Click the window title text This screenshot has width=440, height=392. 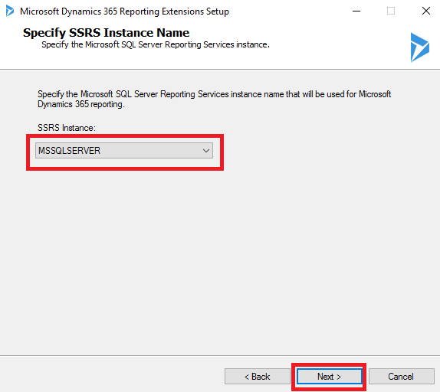click(x=125, y=11)
